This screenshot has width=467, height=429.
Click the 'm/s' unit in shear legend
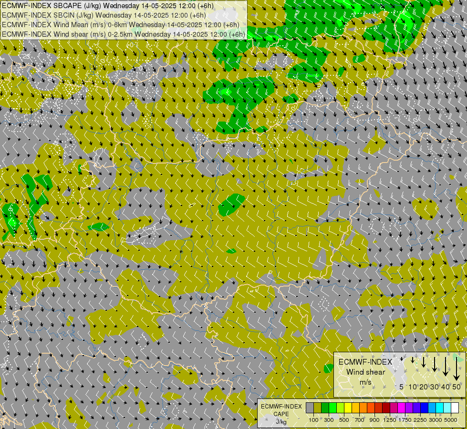365,382
